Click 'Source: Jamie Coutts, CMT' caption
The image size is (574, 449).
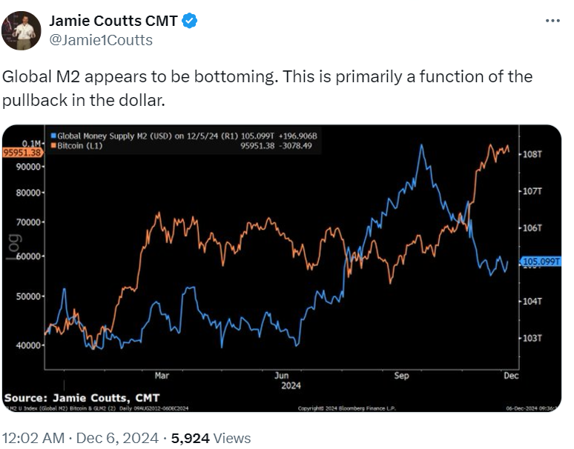click(82, 398)
